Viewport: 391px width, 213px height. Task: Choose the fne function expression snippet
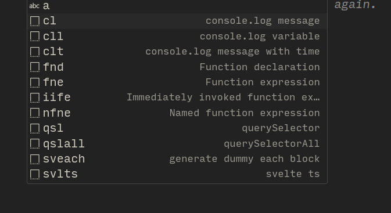[177, 82]
